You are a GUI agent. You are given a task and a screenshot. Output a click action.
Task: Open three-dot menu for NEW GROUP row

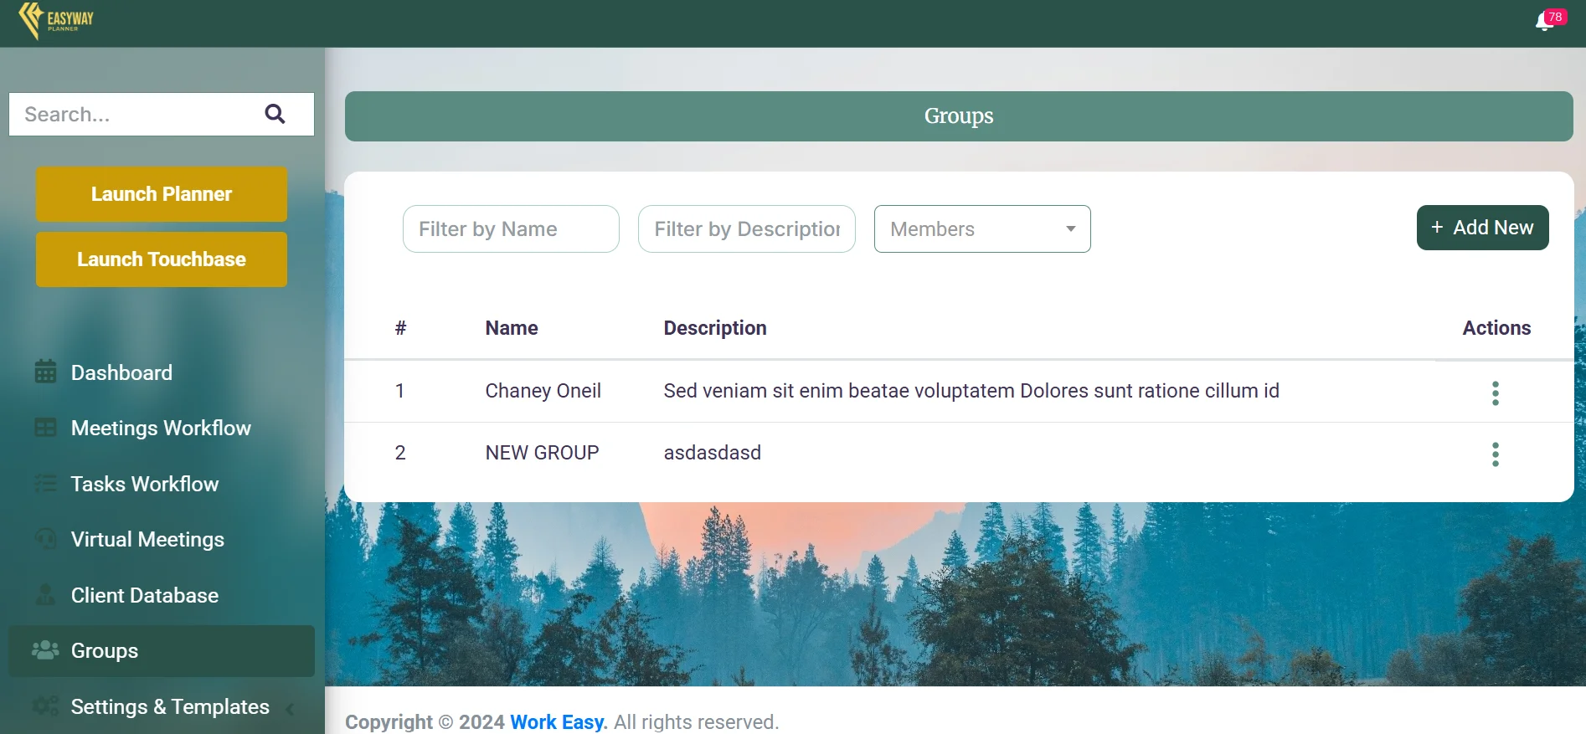pyautogui.click(x=1495, y=454)
